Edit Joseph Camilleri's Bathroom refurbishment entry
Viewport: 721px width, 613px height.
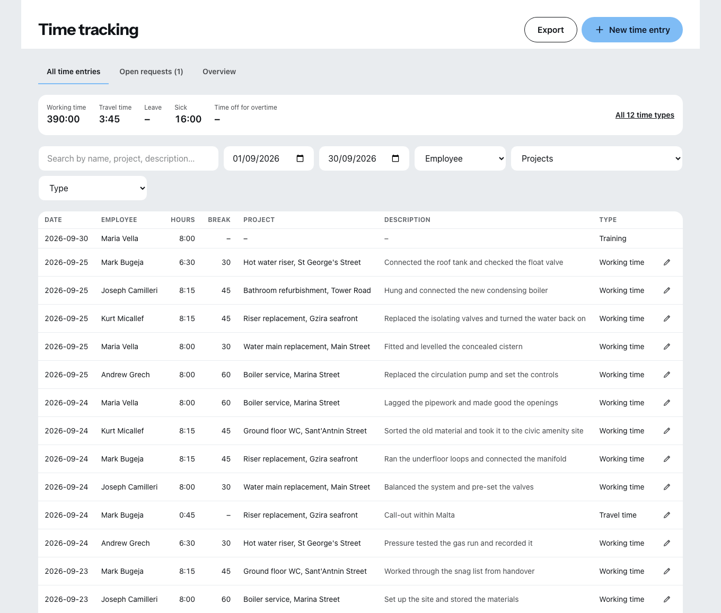667,290
